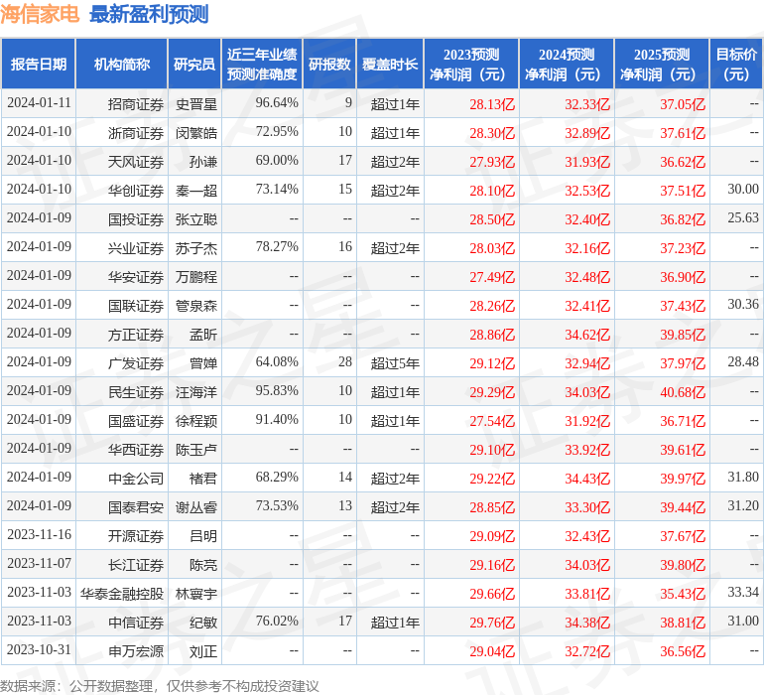Click the 25.63 target price
This screenshot has width=764, height=695.
(x=743, y=217)
